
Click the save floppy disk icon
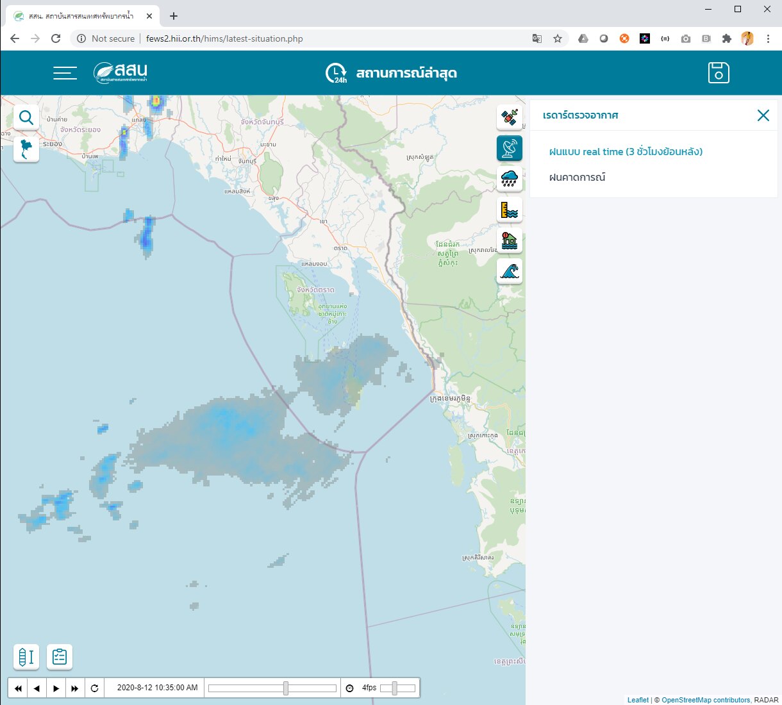pyautogui.click(x=719, y=73)
